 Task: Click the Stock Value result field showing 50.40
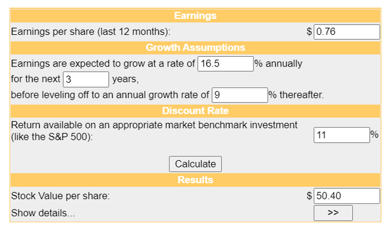coord(347,196)
